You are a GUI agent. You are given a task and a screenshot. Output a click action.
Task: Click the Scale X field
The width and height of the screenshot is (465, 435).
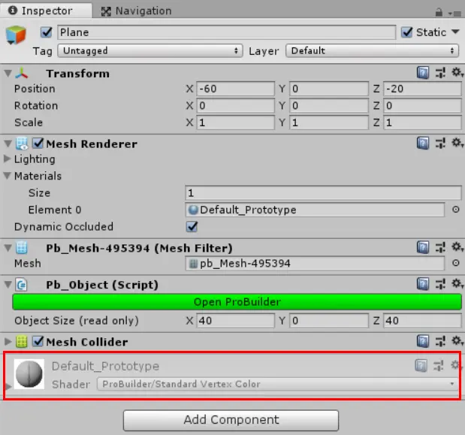(x=235, y=122)
